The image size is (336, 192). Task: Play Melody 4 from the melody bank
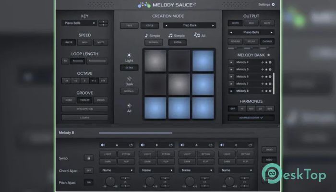point(231,62)
